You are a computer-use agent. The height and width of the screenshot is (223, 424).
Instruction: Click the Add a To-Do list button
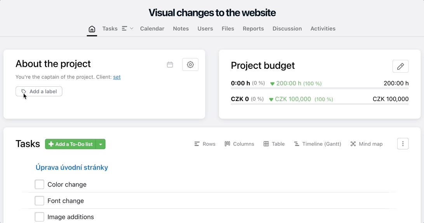point(70,144)
